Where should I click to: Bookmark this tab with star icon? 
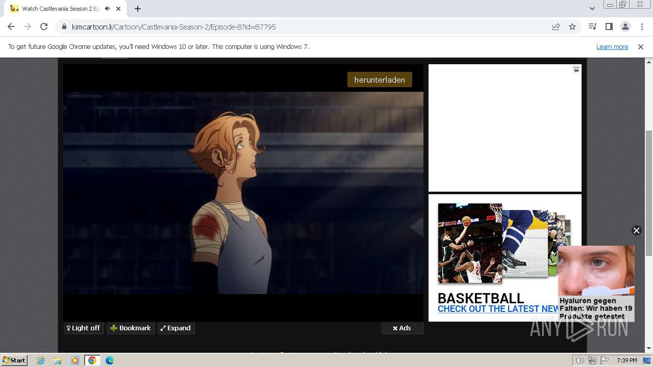[x=572, y=27]
